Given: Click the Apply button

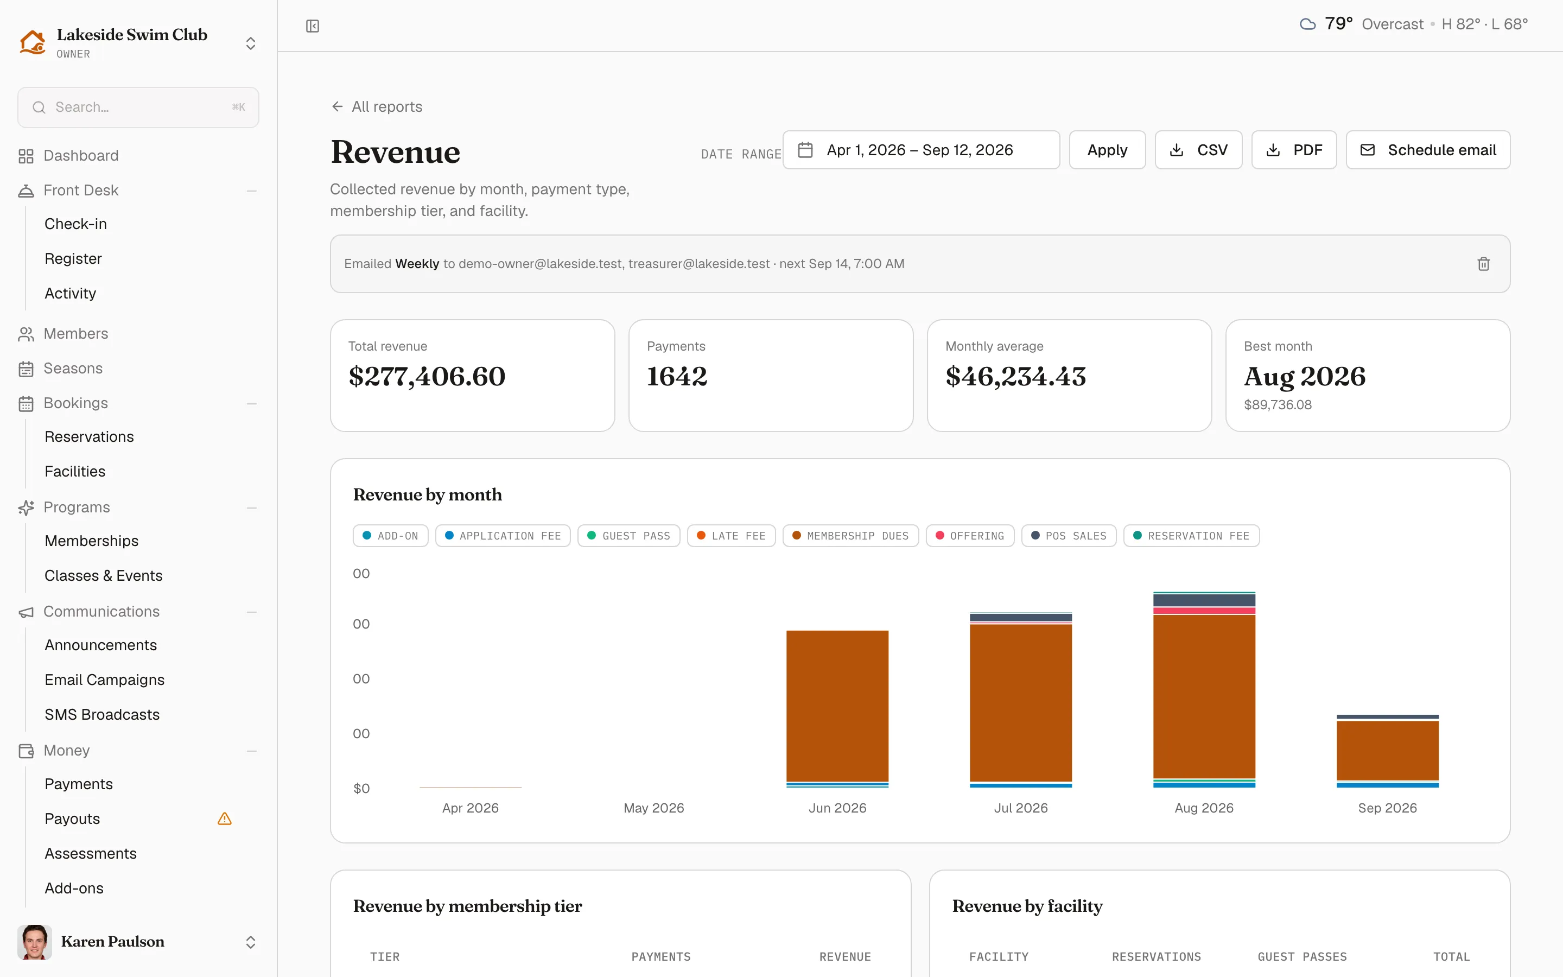Looking at the screenshot, I should 1107,150.
